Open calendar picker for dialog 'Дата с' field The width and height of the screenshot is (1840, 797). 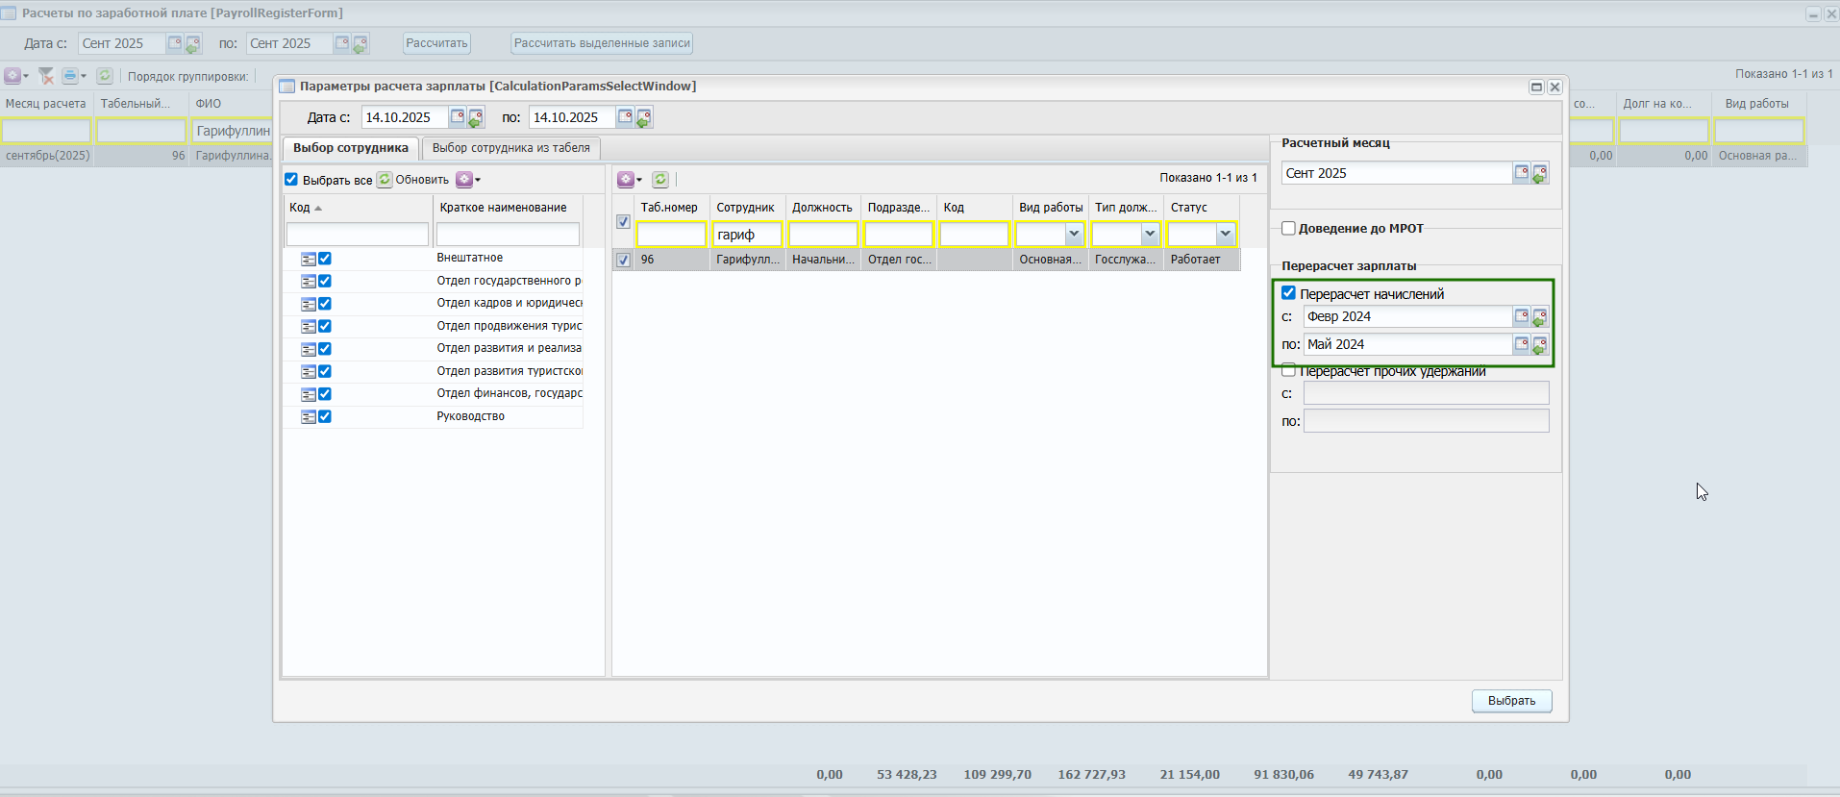458,117
